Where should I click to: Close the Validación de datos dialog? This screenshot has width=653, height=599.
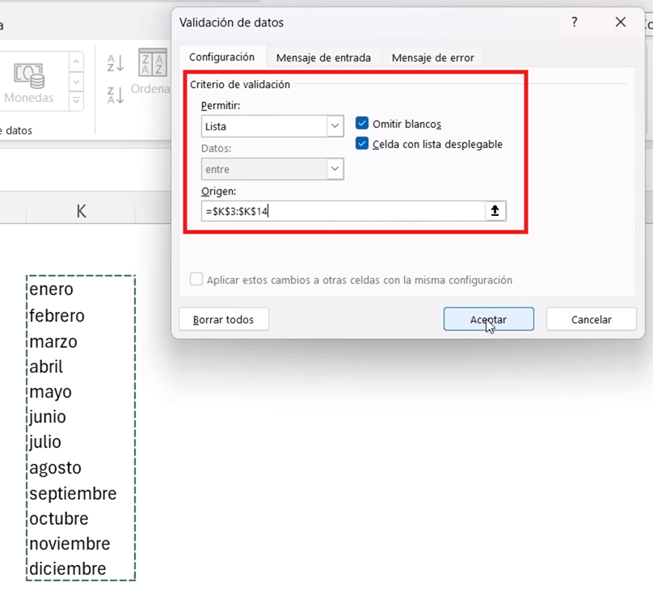pos(621,22)
